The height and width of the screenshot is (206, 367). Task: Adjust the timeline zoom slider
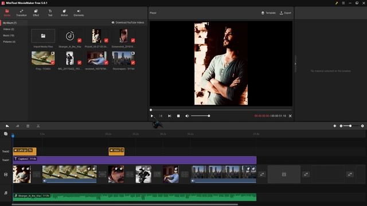350,126
